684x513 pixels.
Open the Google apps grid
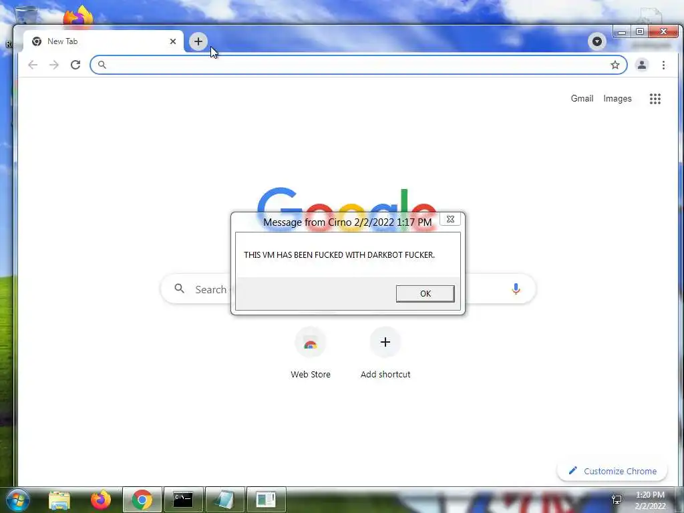[655, 99]
